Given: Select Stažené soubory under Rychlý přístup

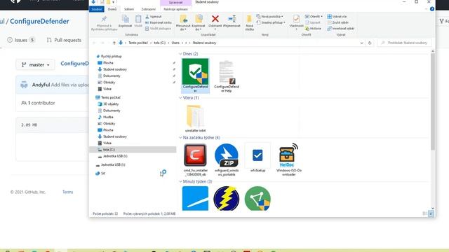Looking at the screenshot, I should [x=115, y=69].
